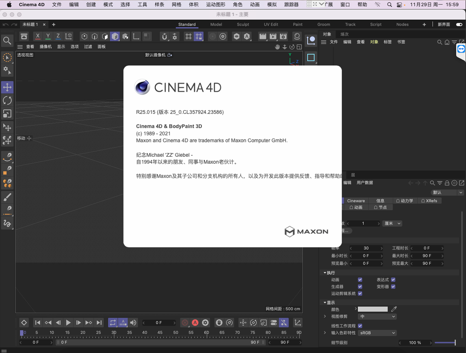466x353 pixels.
Task: Click the Maxon logo in the About dialog
Action: tap(306, 231)
